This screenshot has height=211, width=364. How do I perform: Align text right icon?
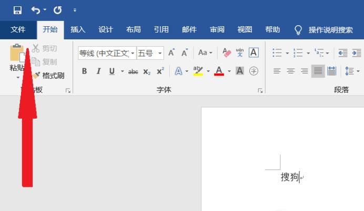pos(305,71)
